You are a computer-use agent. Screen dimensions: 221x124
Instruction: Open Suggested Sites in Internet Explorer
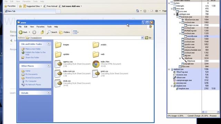coord(32,6)
